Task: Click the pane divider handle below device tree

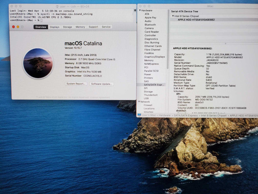Action: coord(225,44)
